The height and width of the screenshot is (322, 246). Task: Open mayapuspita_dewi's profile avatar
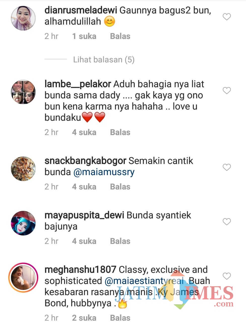(x=23, y=223)
